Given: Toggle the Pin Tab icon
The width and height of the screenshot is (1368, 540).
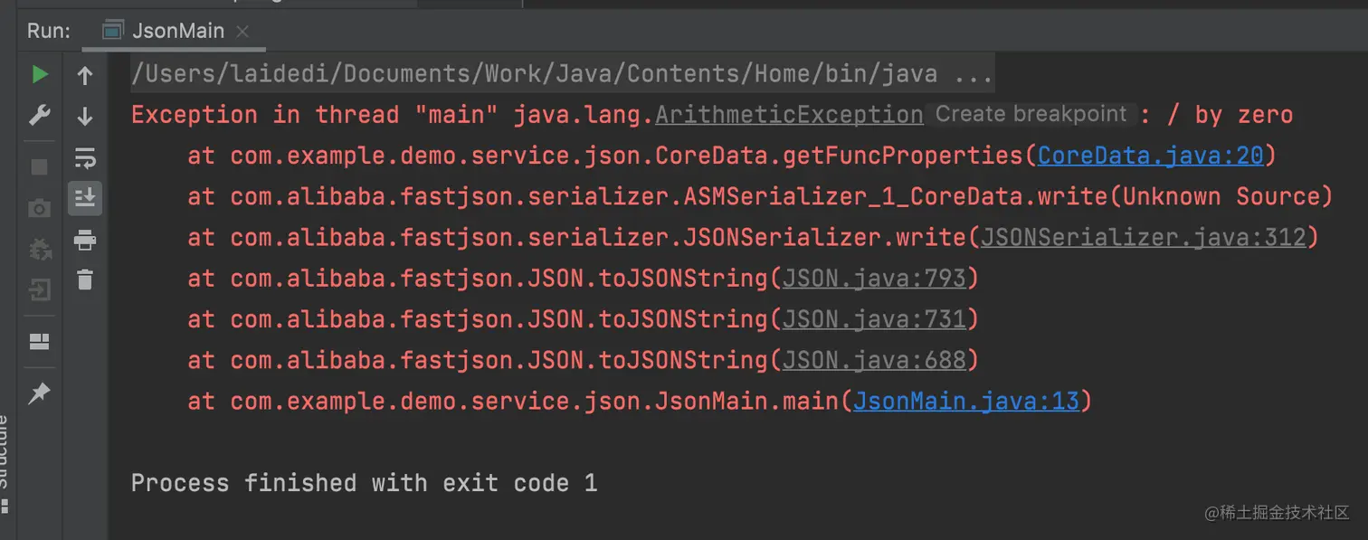Looking at the screenshot, I should click(39, 393).
